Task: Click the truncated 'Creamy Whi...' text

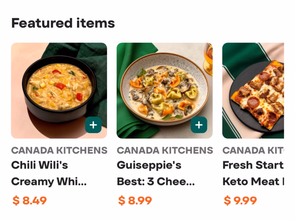Action: pos(49,182)
